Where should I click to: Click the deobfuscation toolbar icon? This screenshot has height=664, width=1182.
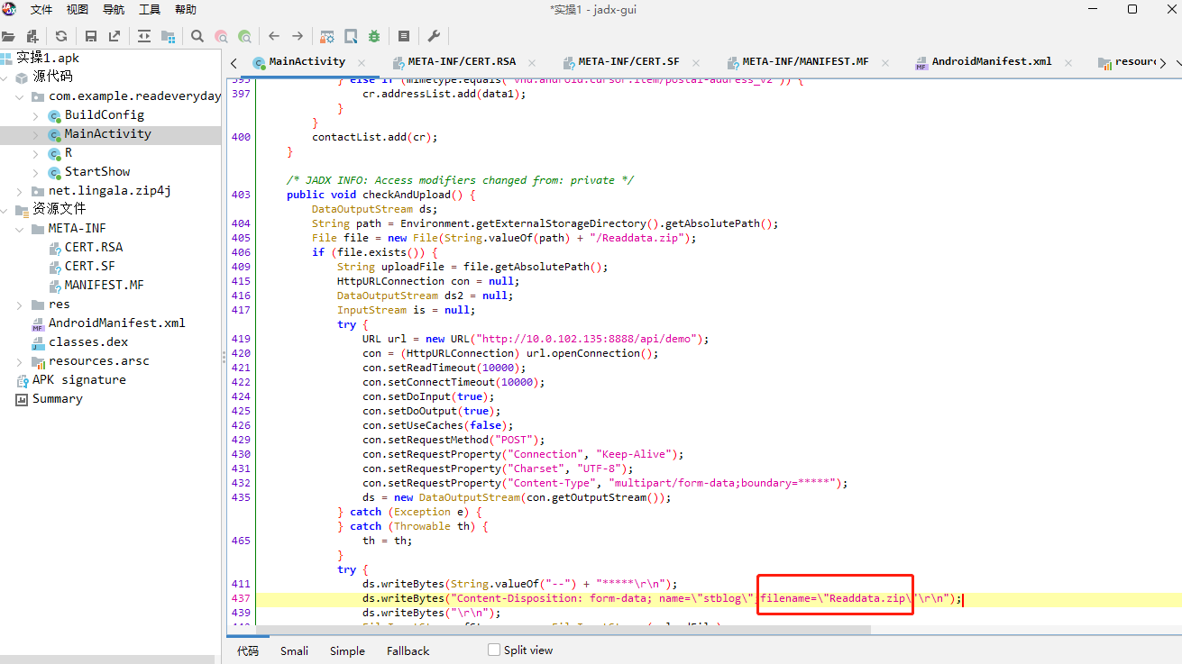pos(327,37)
